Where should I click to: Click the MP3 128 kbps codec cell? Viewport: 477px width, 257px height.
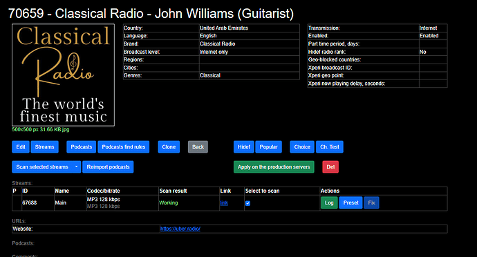coord(122,203)
